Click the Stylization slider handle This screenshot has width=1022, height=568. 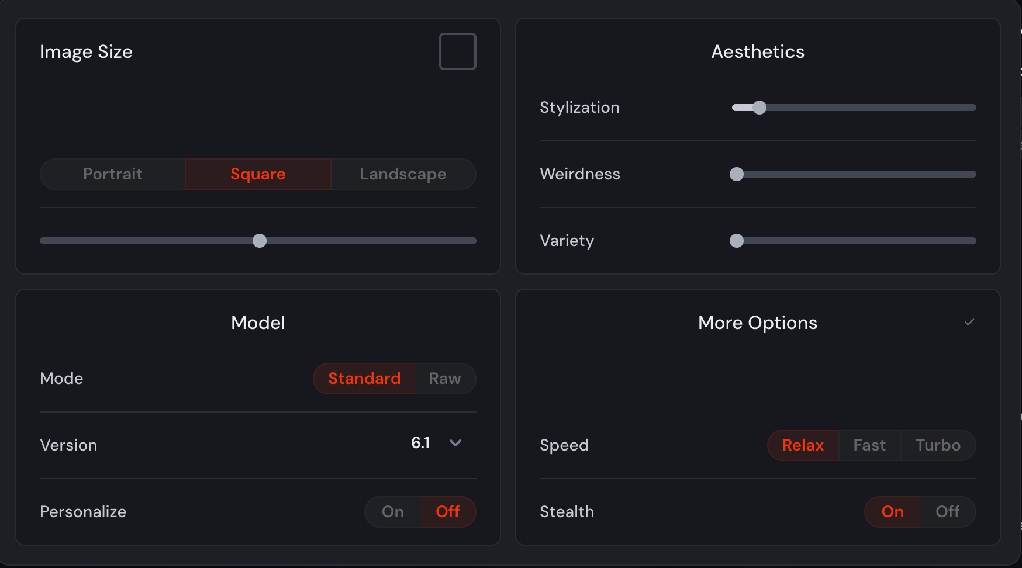coord(759,108)
